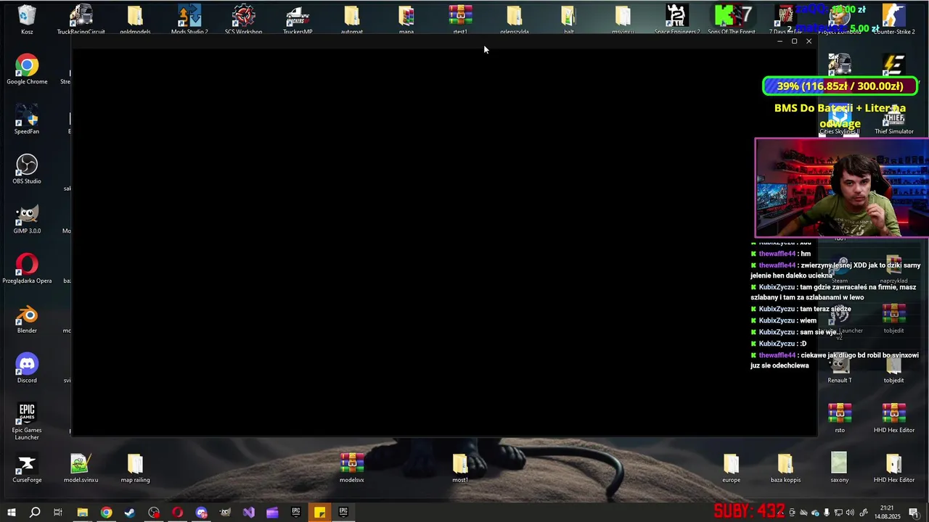Maximize the black window
This screenshot has height=522, width=929.
[794, 41]
